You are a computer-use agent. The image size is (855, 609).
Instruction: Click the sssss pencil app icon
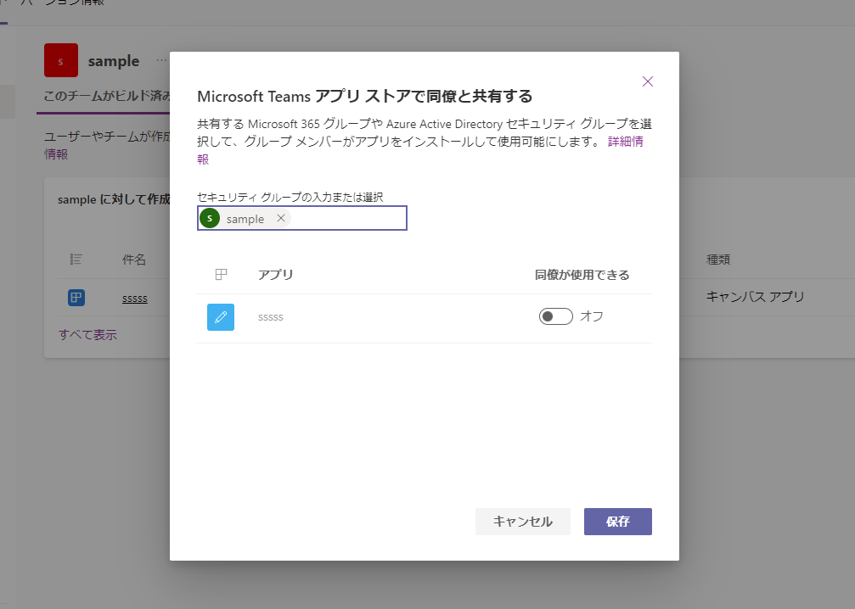coord(221,317)
